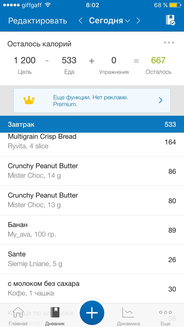
Task: Expand the Сегодня date dropdown
Action: pos(109,21)
